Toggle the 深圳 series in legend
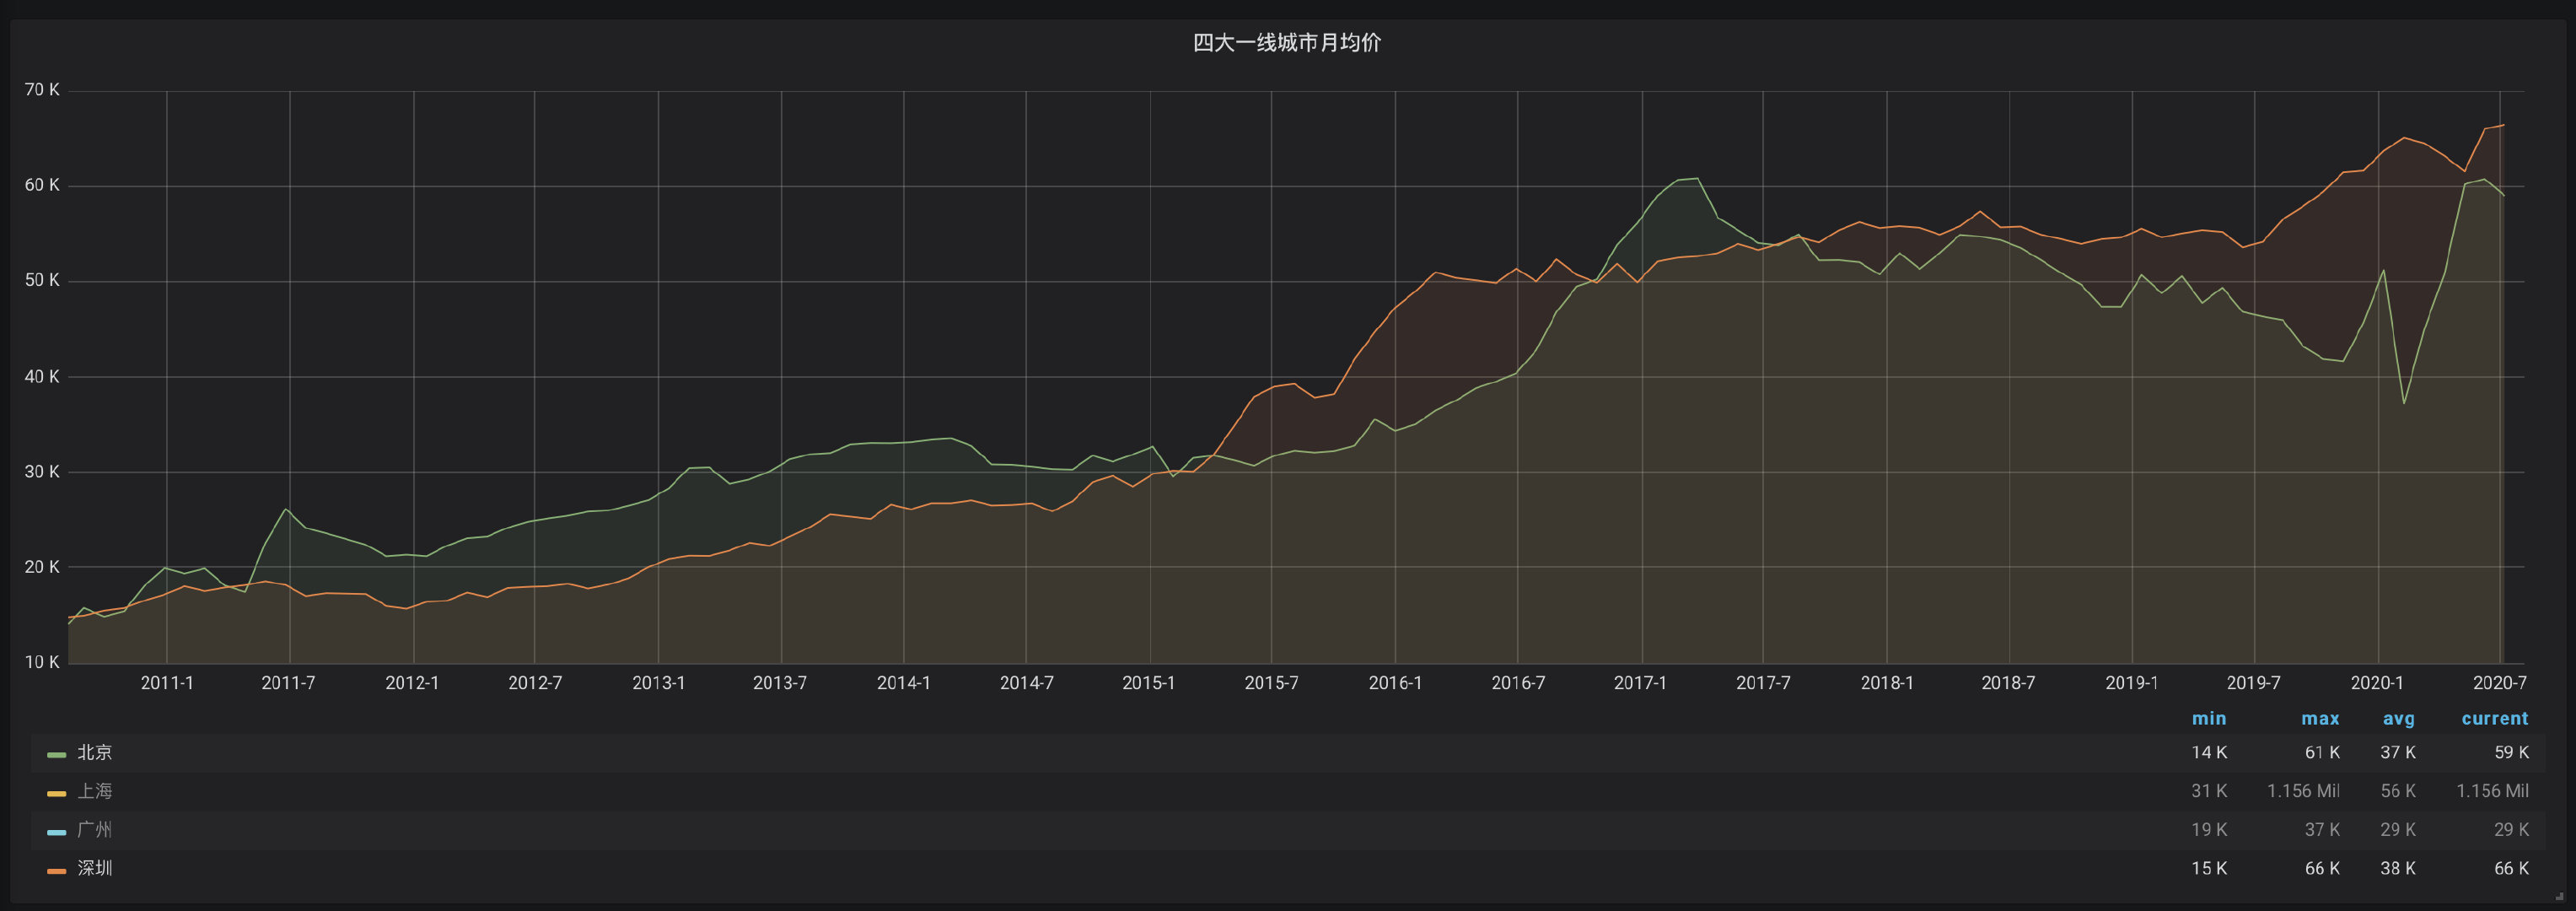 coord(95,868)
